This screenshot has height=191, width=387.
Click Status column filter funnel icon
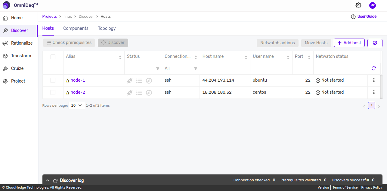coord(157,69)
